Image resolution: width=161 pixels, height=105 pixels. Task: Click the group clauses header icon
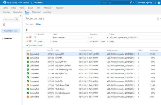coord(35,34)
